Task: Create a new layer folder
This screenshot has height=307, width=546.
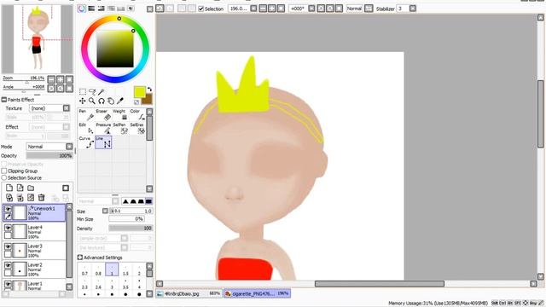Action: coord(31,188)
